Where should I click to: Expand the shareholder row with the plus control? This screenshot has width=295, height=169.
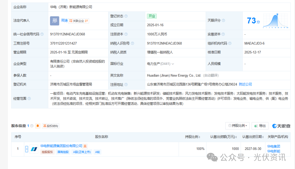pyautogui.click(x=26, y=149)
